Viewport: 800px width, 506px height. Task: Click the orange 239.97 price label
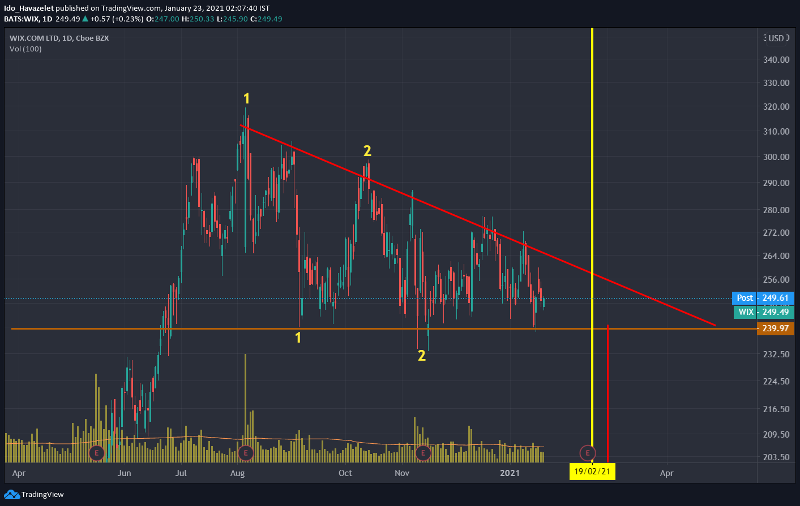pos(776,328)
